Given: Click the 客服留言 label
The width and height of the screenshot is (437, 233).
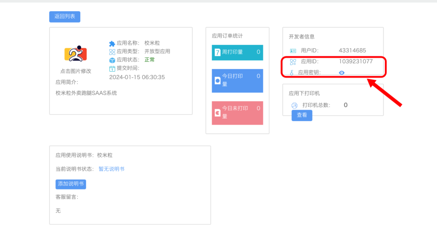Looking at the screenshot, I should pyautogui.click(x=67, y=197).
